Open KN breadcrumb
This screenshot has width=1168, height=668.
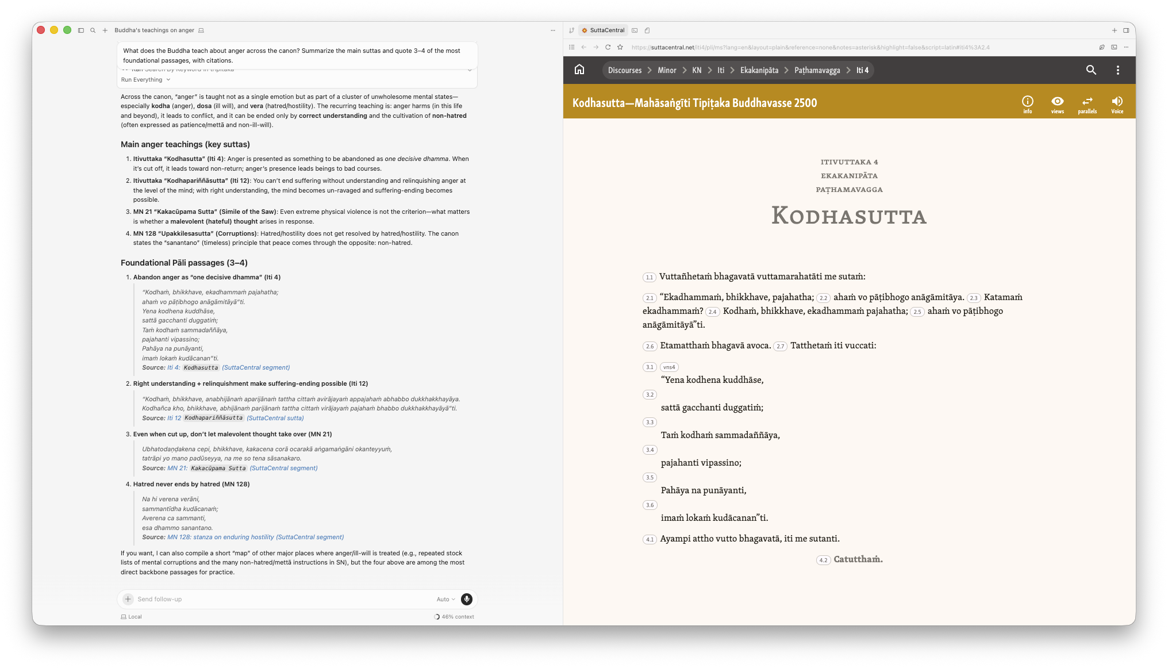click(x=697, y=70)
